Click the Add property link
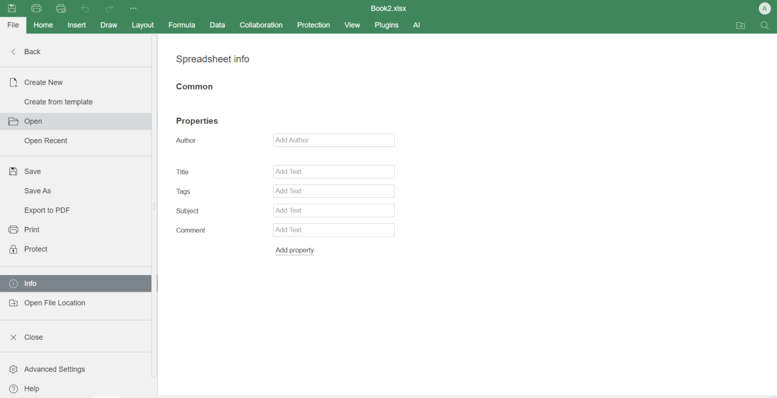 pyautogui.click(x=294, y=250)
